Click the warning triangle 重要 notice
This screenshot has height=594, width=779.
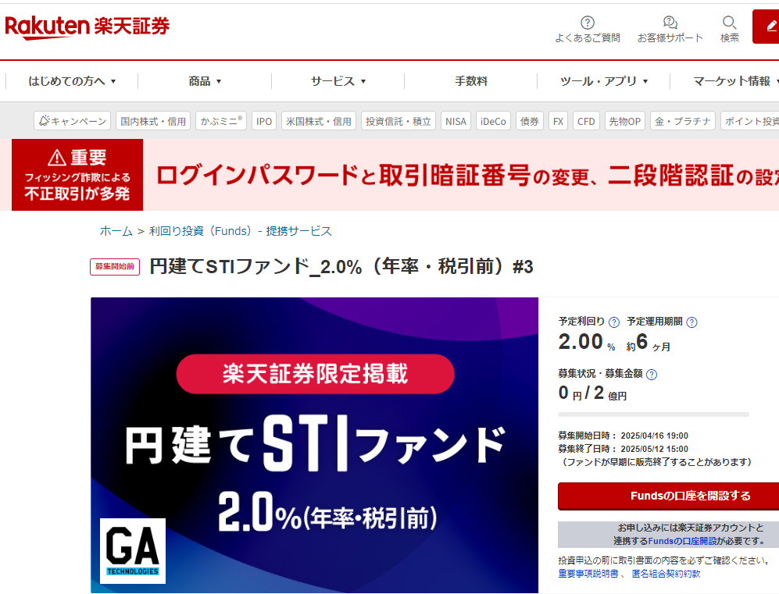(77, 175)
